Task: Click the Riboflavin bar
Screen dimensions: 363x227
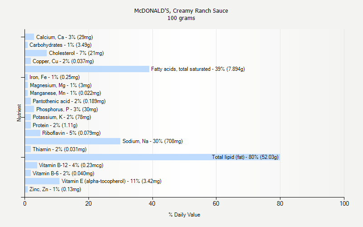Action: tap(33, 133)
